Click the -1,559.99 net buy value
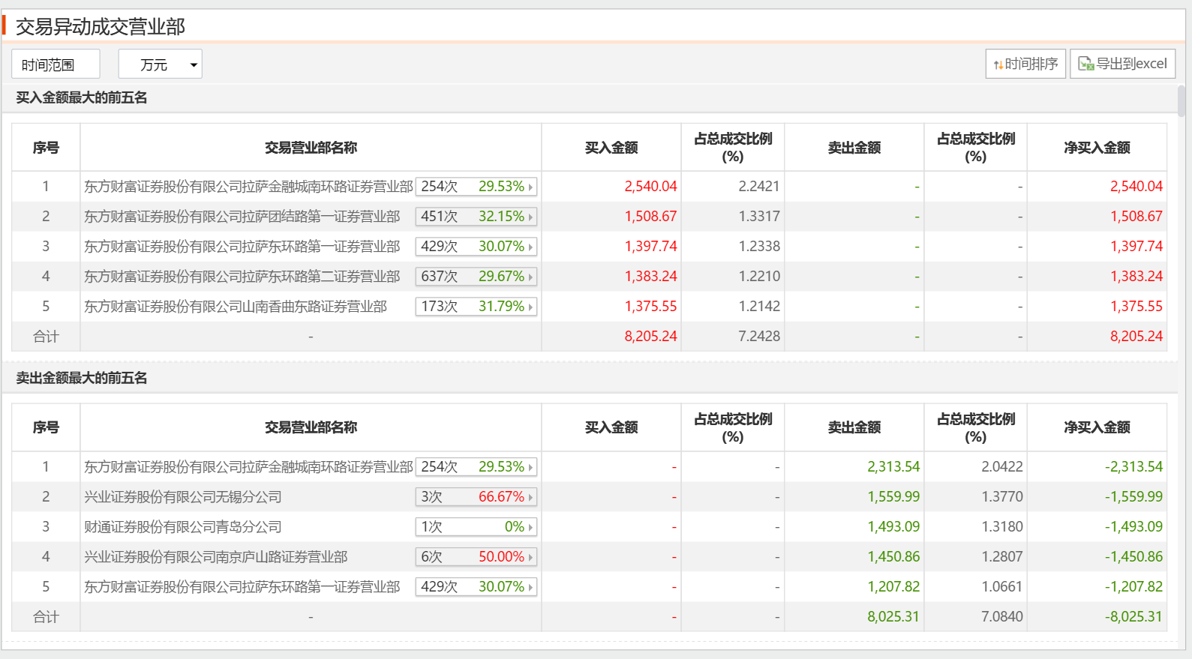The width and height of the screenshot is (1192, 659). pyautogui.click(x=1133, y=497)
